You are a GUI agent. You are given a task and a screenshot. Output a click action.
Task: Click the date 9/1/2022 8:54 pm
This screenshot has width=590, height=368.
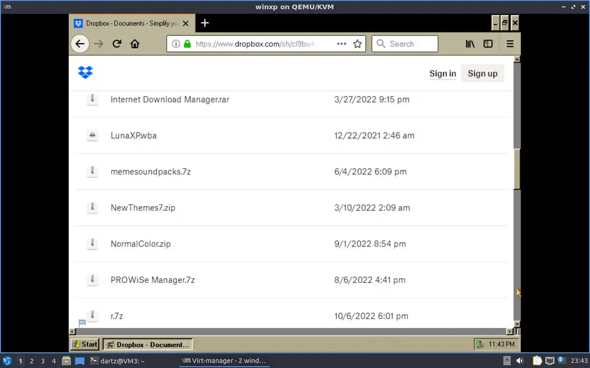click(x=370, y=244)
